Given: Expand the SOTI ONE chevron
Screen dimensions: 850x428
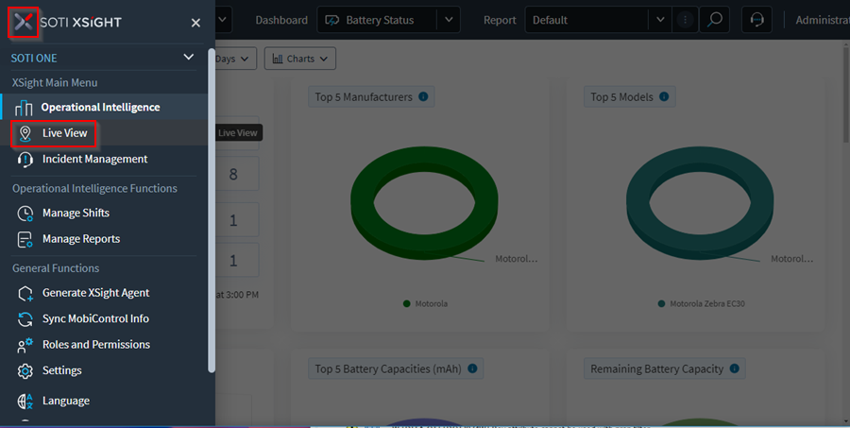Looking at the screenshot, I should (189, 57).
